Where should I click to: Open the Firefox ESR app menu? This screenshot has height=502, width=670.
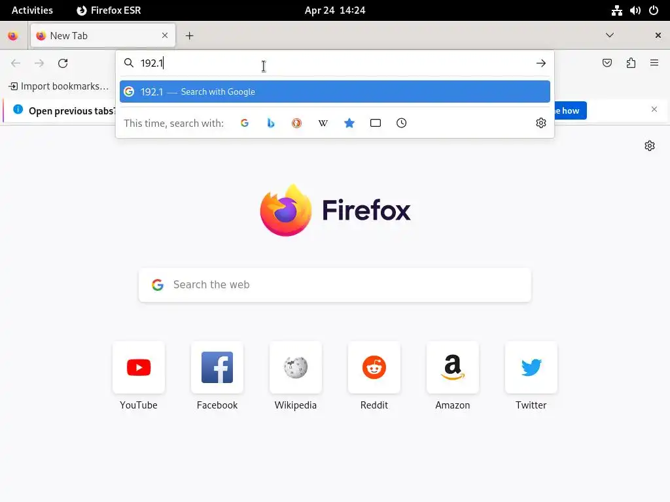[x=109, y=10]
